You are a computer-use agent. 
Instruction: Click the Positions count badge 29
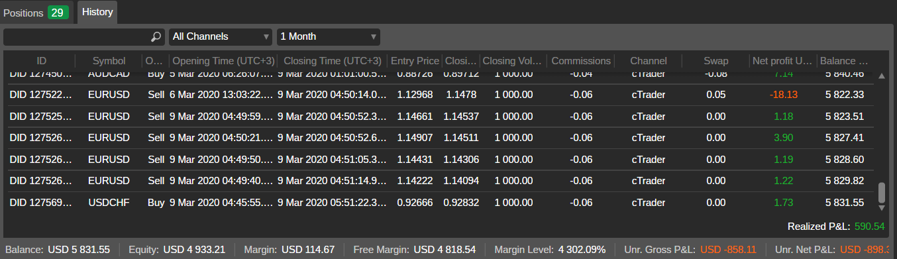(x=58, y=13)
